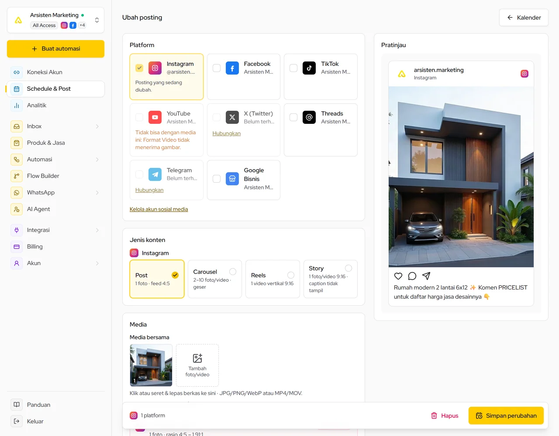Click the Buat automasi button
Viewport: 559px width, 436px height.
pos(55,49)
